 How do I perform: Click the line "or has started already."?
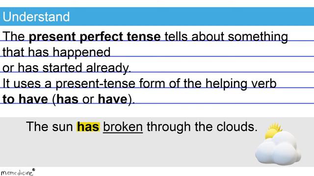point(67,68)
